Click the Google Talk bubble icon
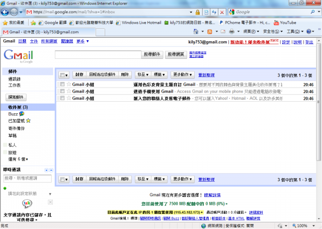 coord(27,203)
